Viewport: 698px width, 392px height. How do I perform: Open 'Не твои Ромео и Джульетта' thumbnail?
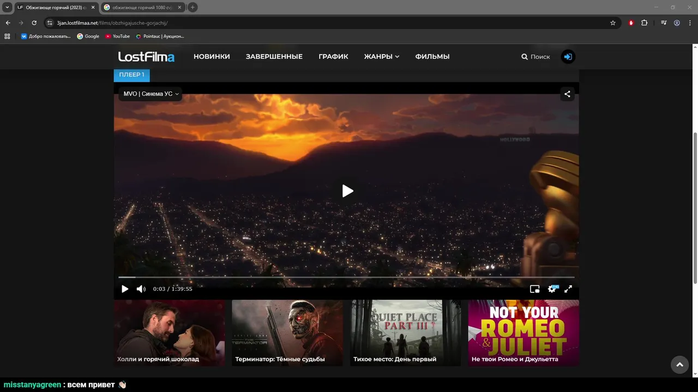[x=523, y=333]
